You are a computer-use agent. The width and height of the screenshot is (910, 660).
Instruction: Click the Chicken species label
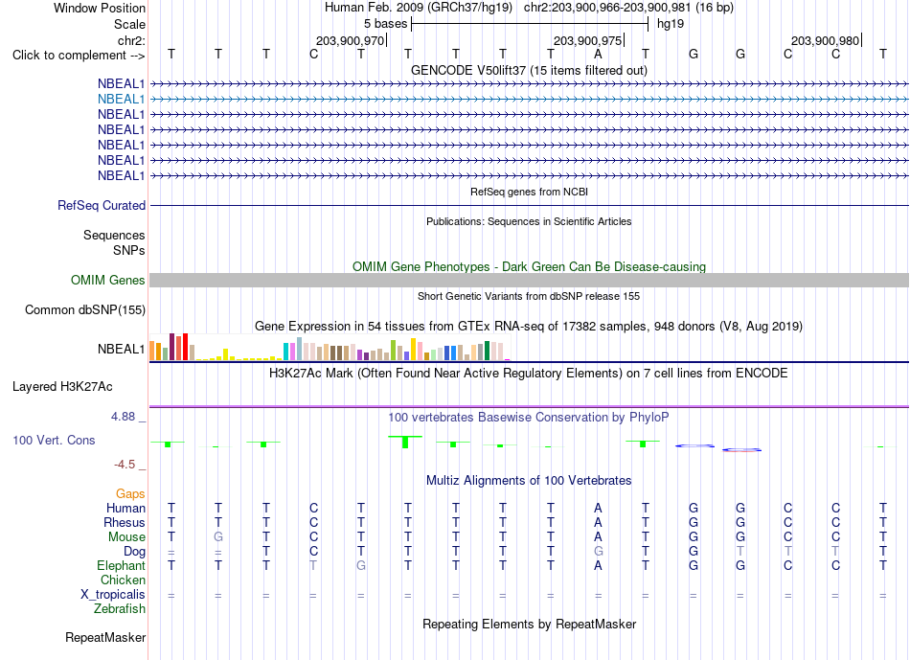(123, 580)
